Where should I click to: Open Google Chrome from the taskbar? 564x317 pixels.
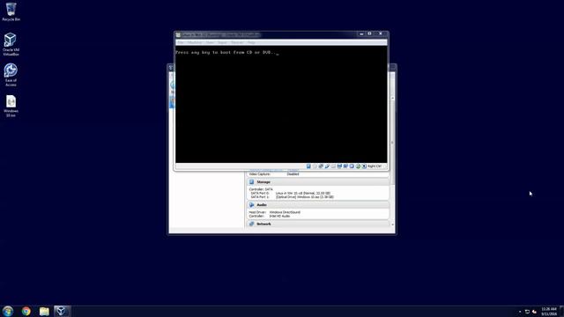[26, 311]
